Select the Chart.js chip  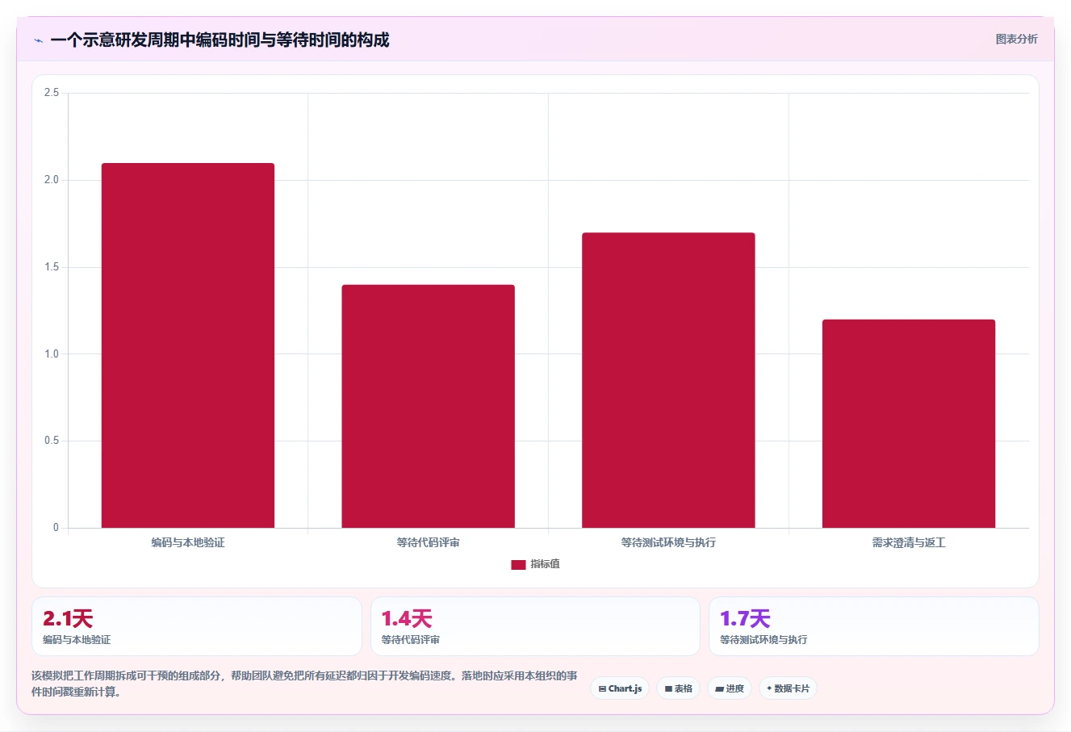point(620,688)
